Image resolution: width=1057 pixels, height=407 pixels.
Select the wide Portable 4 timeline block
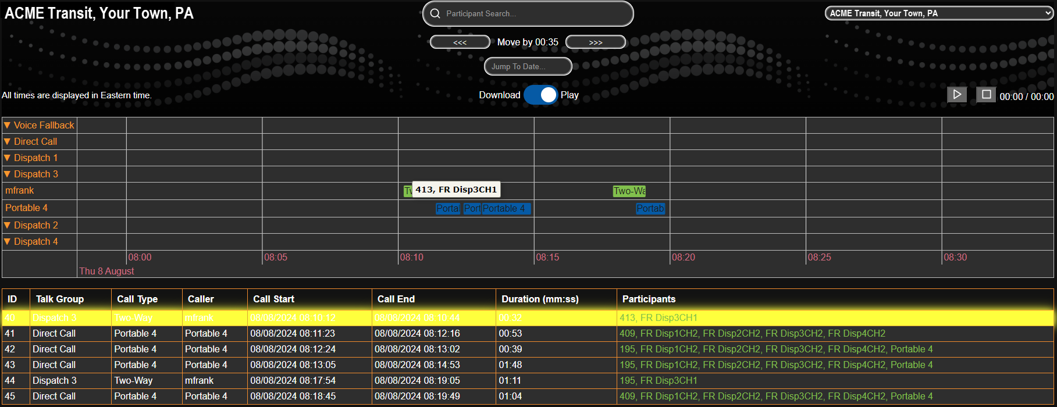(x=506, y=209)
